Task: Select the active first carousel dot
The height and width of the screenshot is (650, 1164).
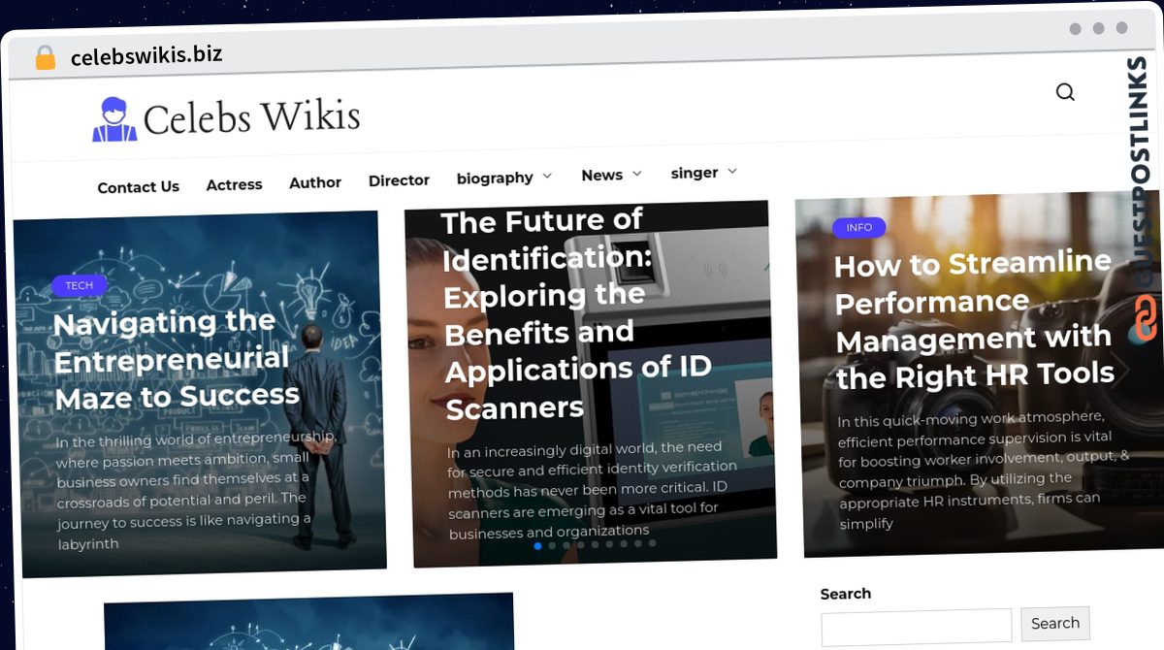Action: pos(537,546)
